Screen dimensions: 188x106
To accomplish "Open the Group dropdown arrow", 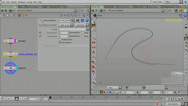I will [88, 29].
